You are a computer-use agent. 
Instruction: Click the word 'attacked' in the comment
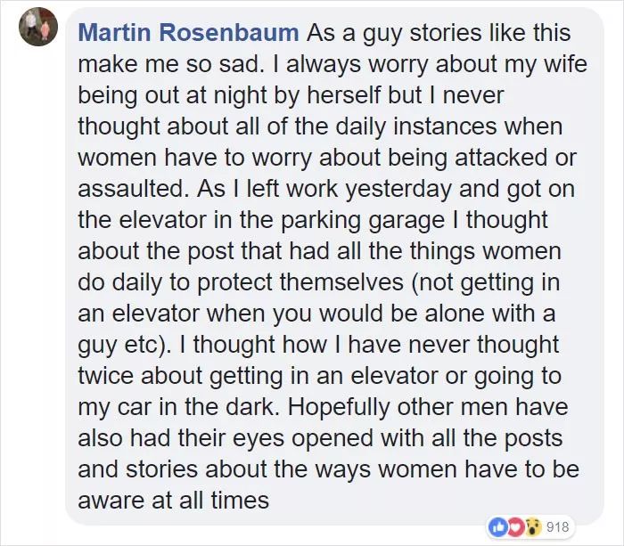(x=505, y=158)
